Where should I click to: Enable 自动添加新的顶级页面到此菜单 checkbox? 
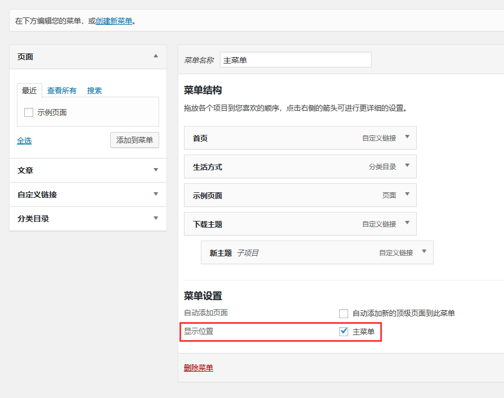click(344, 313)
